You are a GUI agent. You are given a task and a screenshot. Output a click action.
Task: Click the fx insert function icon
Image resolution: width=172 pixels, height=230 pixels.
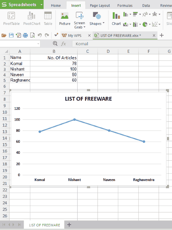coord(63,44)
